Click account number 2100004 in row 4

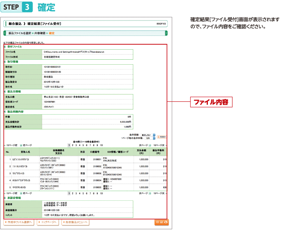(x=97, y=180)
